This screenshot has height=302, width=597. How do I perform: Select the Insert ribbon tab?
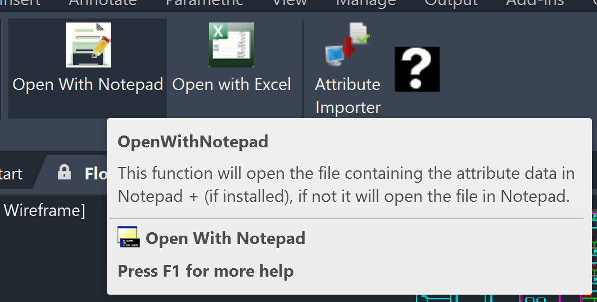(20, 3)
